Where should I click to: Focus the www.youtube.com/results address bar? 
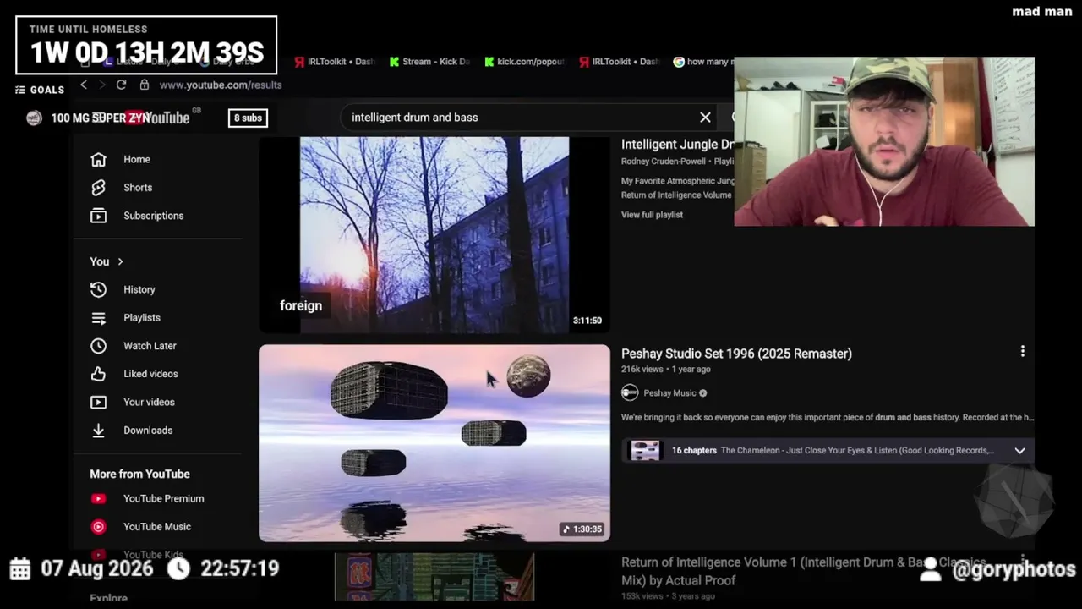point(221,85)
